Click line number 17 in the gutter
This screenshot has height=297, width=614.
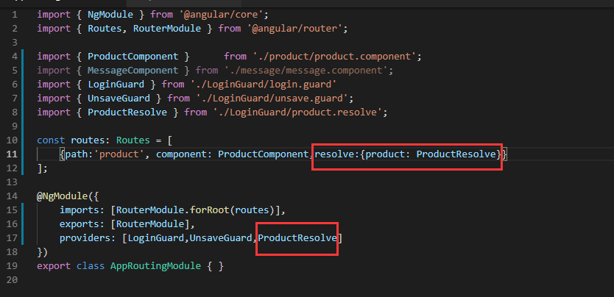pos(12,238)
